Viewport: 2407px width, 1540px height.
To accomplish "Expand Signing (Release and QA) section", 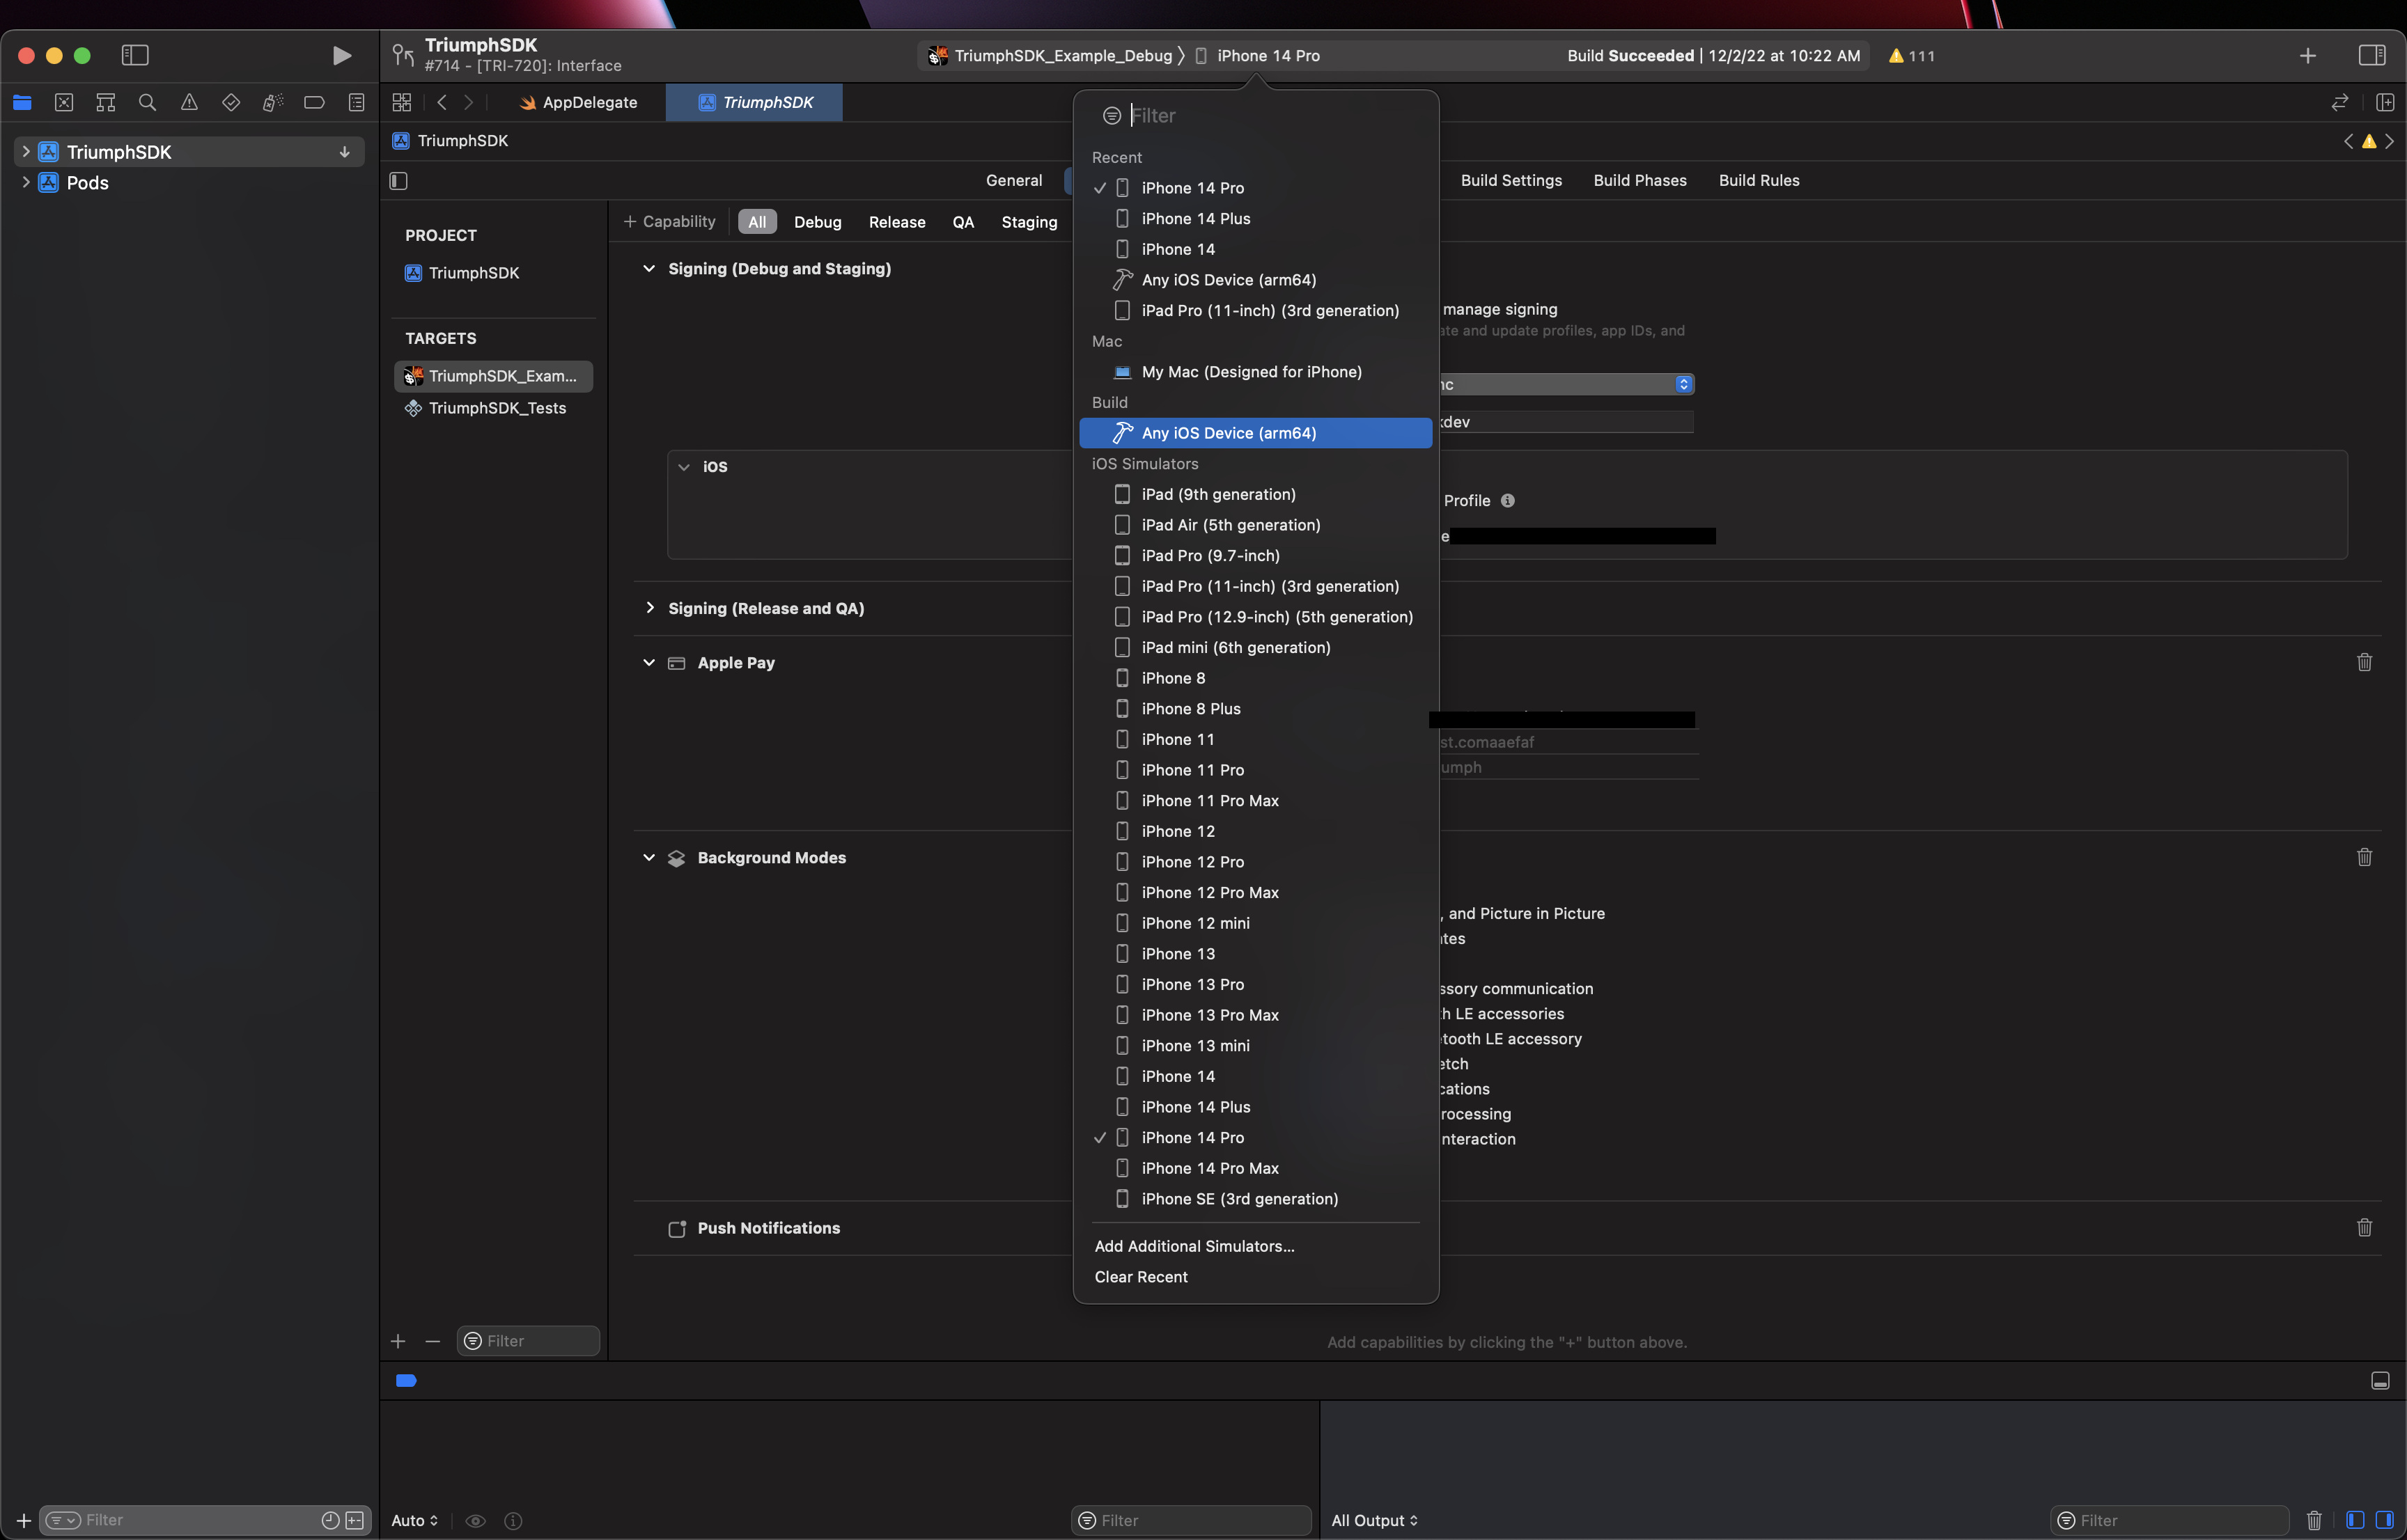I will point(649,608).
